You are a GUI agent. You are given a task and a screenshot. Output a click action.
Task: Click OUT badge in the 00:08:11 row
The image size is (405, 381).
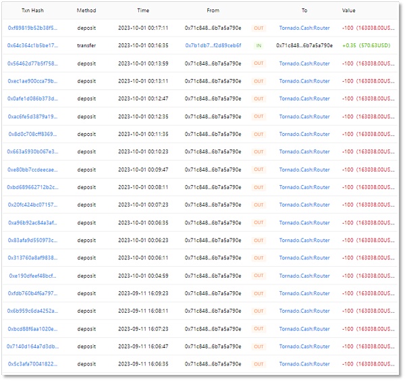pos(259,187)
